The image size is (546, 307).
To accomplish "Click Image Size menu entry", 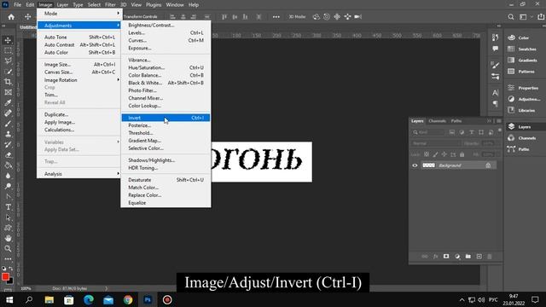I will pos(78,65).
